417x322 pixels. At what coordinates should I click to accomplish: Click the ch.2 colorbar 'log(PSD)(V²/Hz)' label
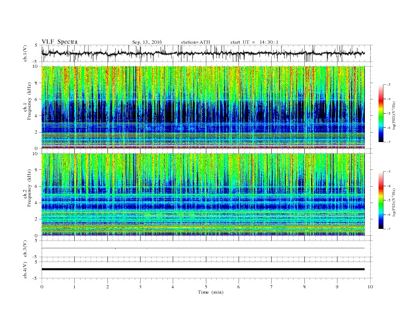pos(394,203)
